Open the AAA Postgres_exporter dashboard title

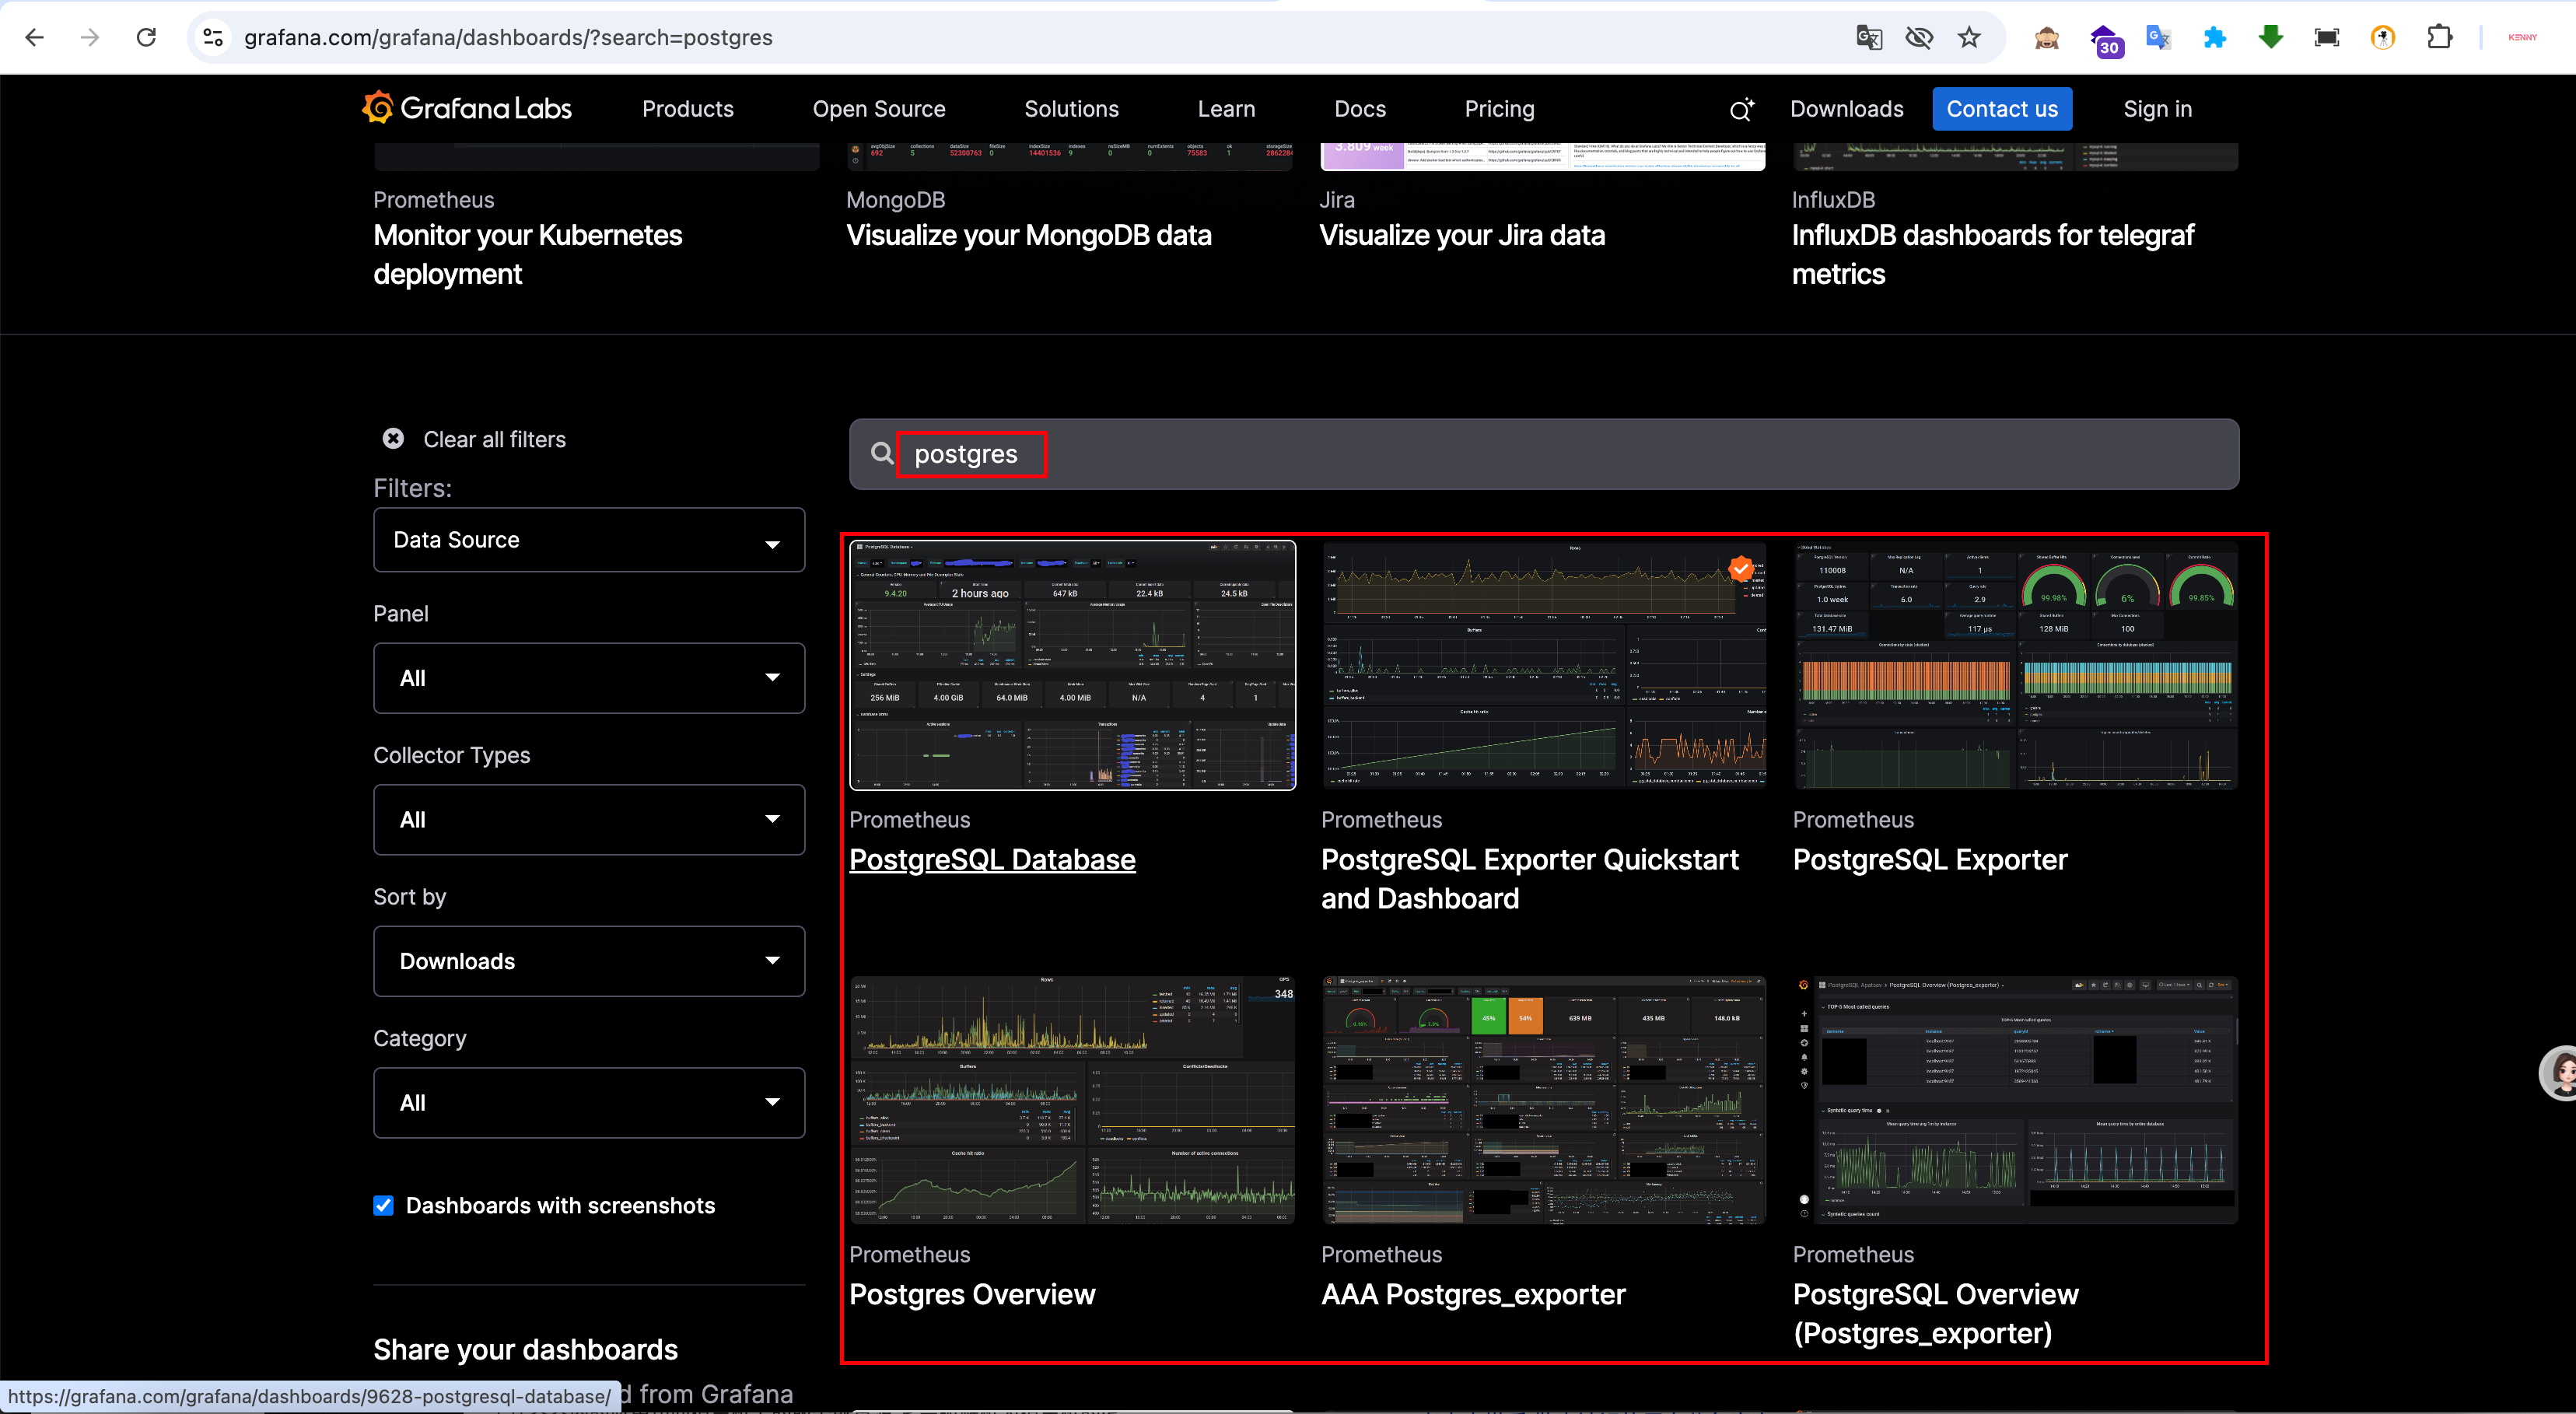(1473, 1295)
